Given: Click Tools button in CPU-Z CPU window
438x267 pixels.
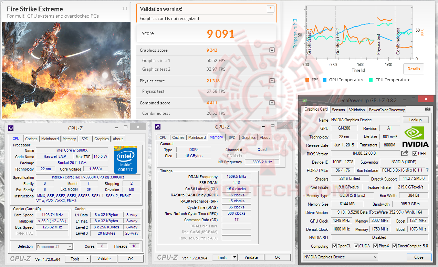Looking at the screenshot, I should 75,259.
